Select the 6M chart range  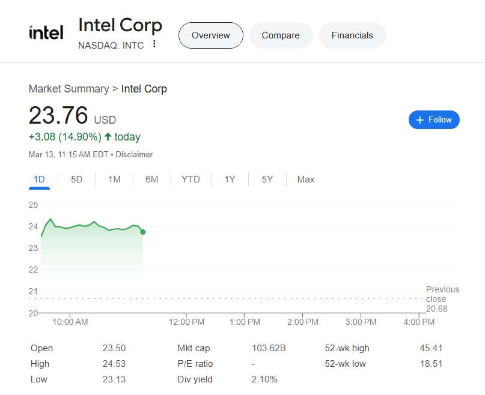(x=151, y=179)
